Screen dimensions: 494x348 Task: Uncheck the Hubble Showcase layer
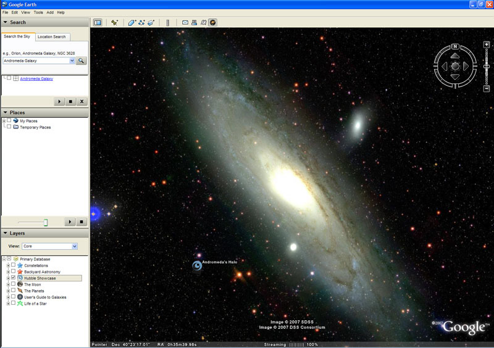[13, 278]
